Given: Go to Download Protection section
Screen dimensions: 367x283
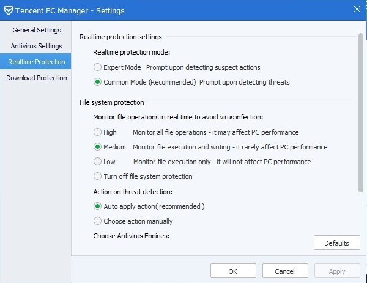Looking at the screenshot, I should click(36, 78).
